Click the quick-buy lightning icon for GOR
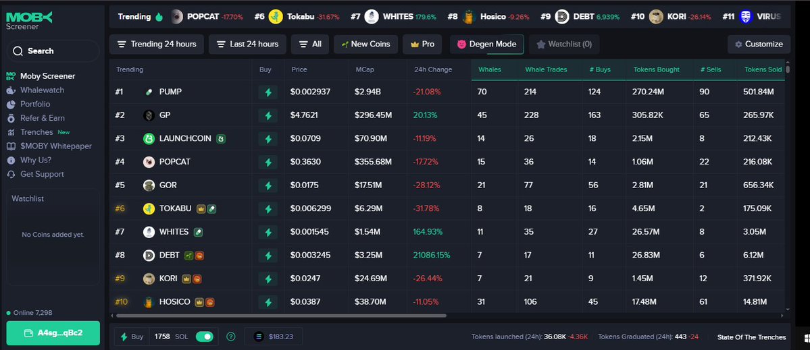The height and width of the screenshot is (350, 810). coord(268,185)
